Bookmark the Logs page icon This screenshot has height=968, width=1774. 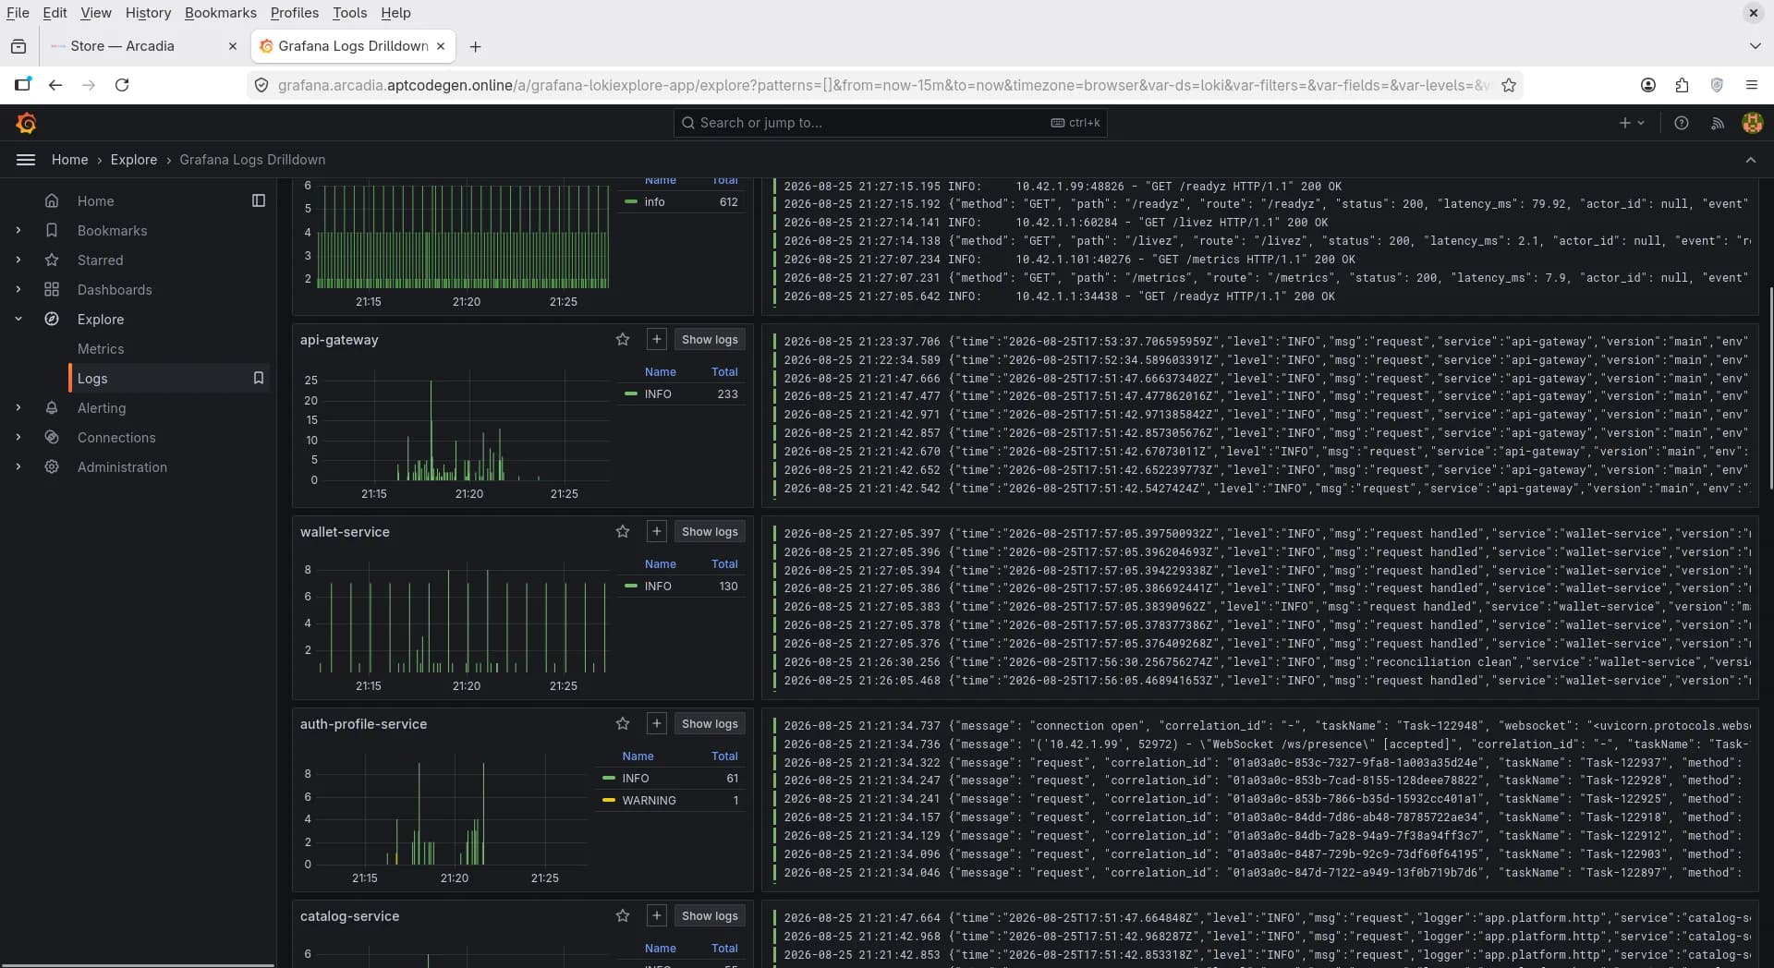pyautogui.click(x=259, y=378)
